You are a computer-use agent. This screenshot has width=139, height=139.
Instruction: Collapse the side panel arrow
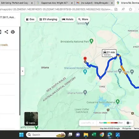point(23,71)
